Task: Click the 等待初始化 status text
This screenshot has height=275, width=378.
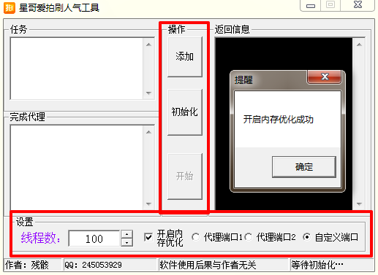Action: click(x=317, y=265)
